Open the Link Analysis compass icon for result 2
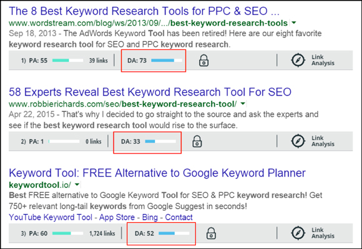The width and height of the screenshot is (362, 249). coord(298,141)
